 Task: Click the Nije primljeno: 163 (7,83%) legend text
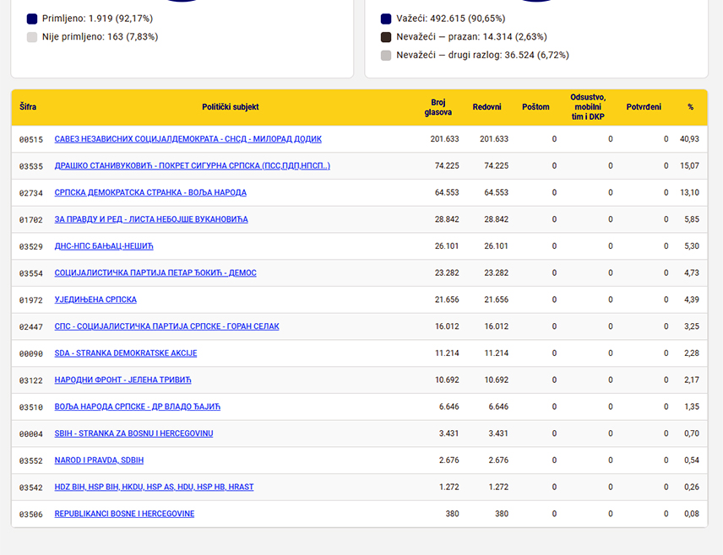(x=100, y=37)
